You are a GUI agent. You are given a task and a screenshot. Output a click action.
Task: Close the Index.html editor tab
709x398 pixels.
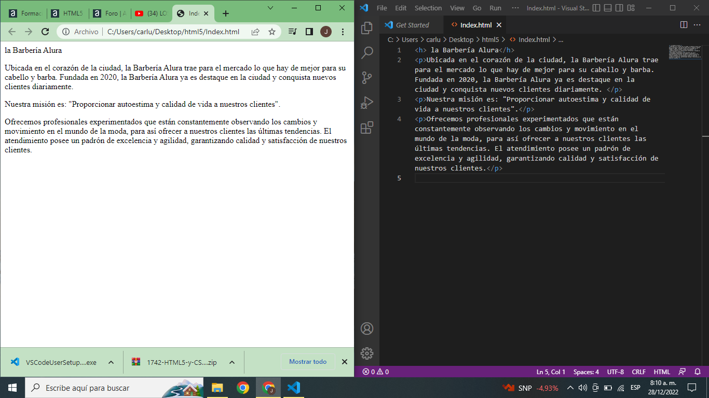click(499, 25)
